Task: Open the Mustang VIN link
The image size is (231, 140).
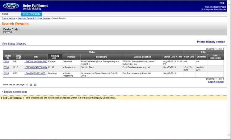Action: [x=35, y=73]
